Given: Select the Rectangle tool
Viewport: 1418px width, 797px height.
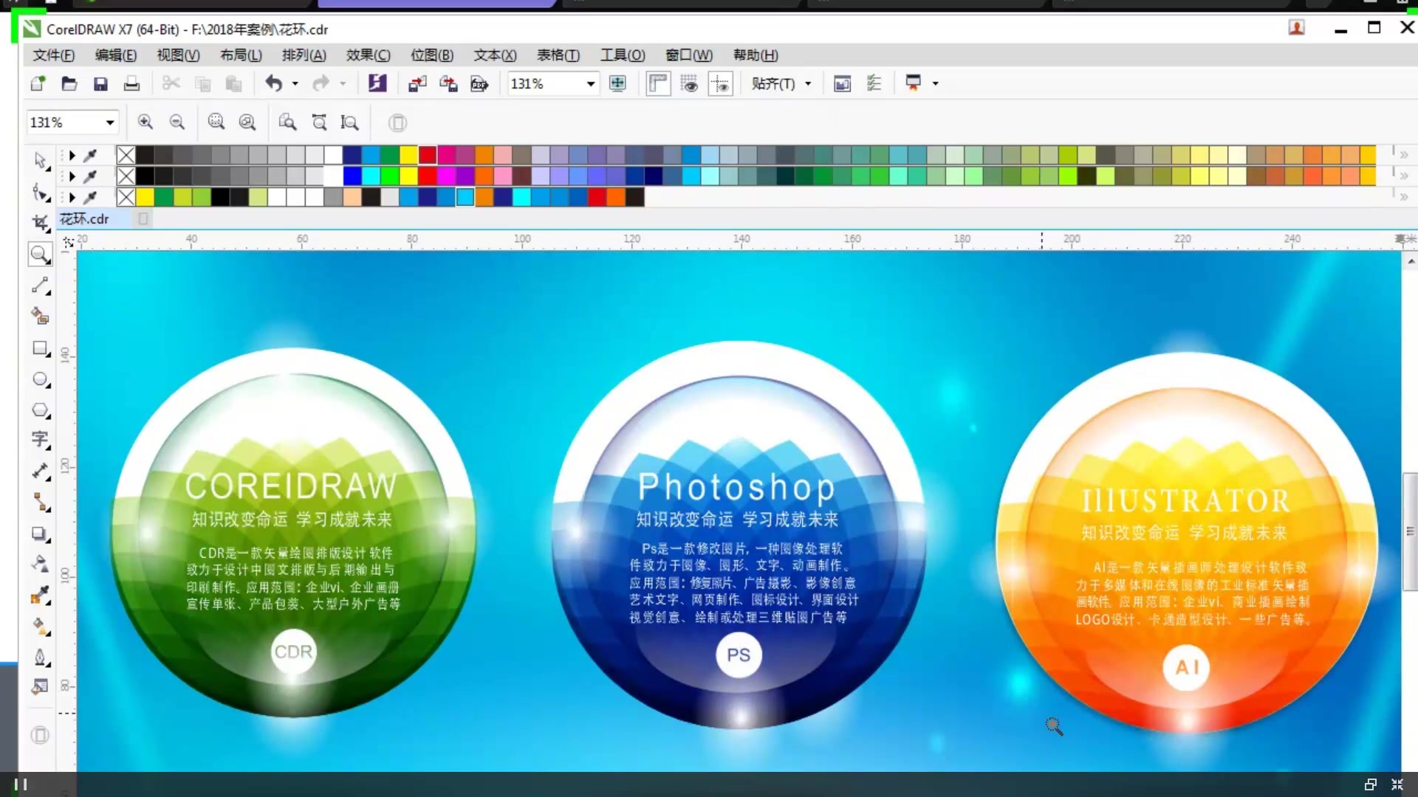Looking at the screenshot, I should coord(40,348).
